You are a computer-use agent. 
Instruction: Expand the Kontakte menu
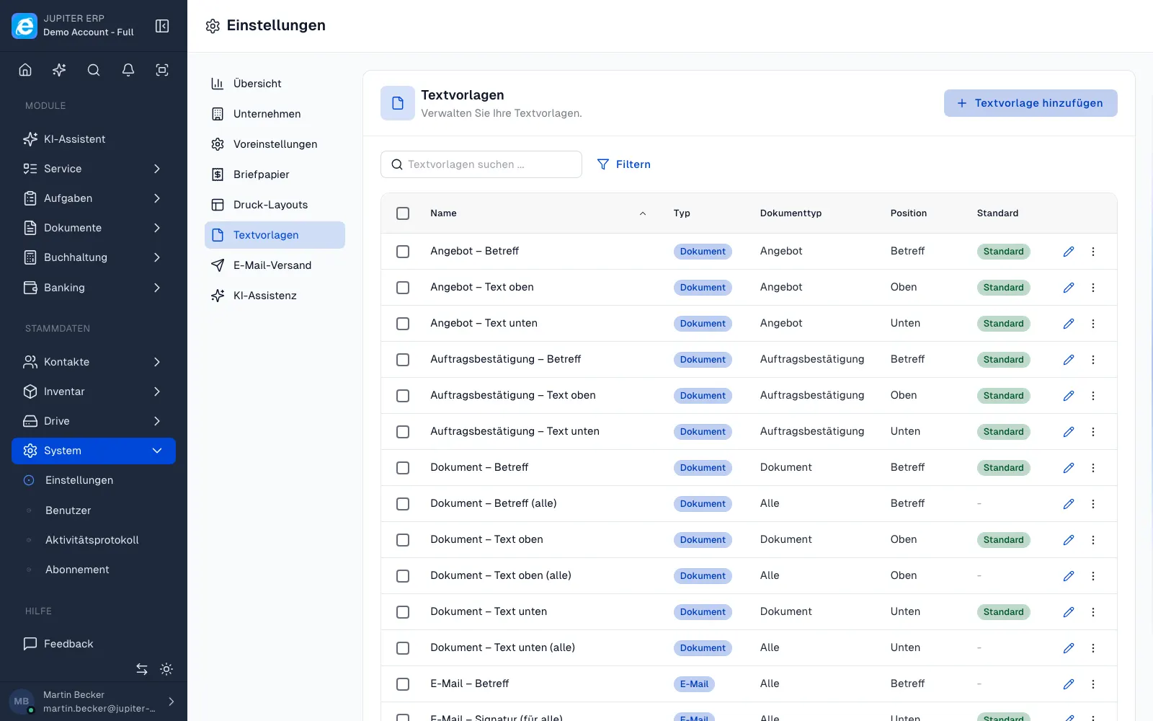pyautogui.click(x=94, y=362)
